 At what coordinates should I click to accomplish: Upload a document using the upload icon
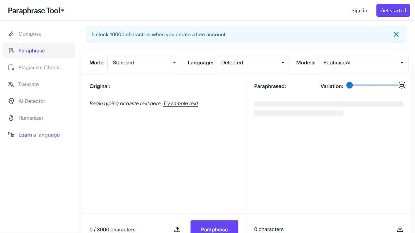pyautogui.click(x=177, y=229)
